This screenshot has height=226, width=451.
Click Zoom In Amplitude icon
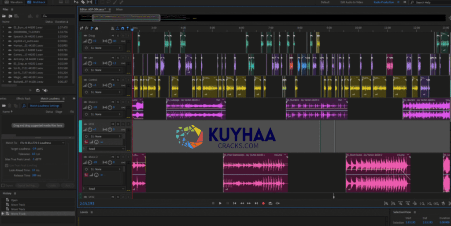point(386,203)
